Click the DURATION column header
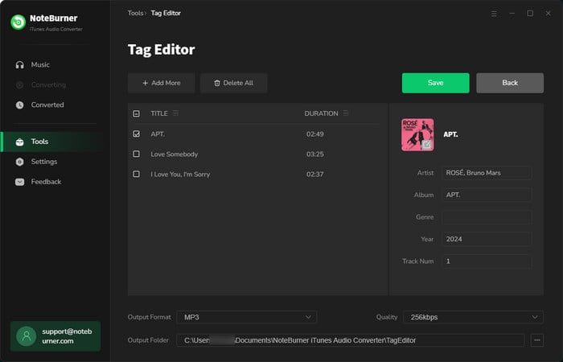563x362 pixels. [x=322, y=113]
